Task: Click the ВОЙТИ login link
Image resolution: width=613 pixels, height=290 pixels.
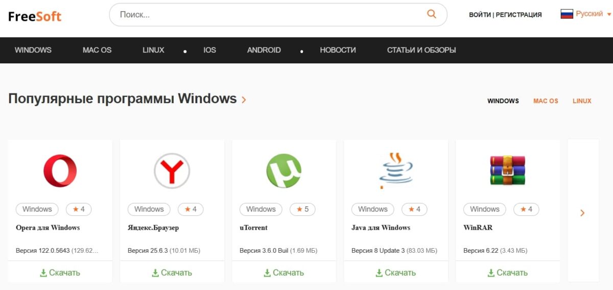Action: coord(480,15)
